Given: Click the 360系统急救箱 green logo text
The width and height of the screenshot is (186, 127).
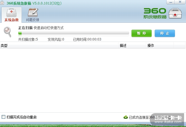Looking at the screenshot, I should tap(155, 13).
